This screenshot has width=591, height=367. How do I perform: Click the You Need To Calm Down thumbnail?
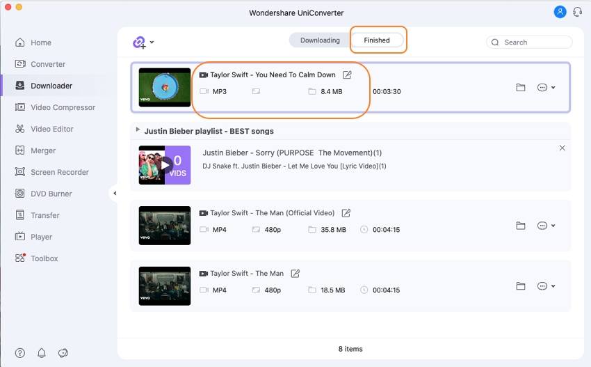pos(165,87)
